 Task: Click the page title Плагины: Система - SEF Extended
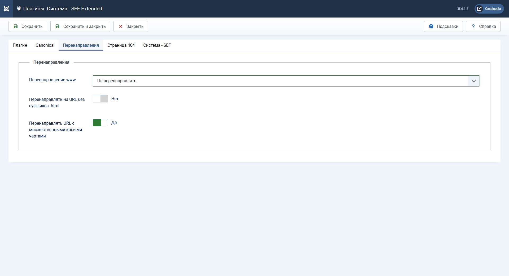click(x=63, y=9)
